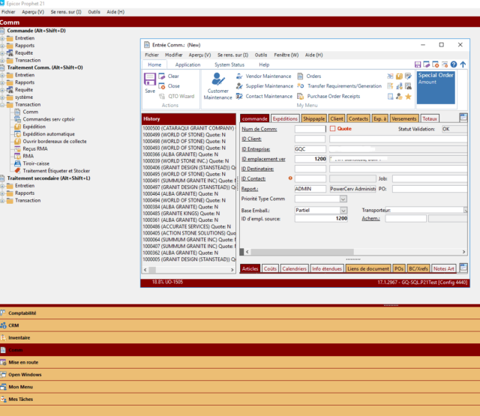Screen dimensions: 480x416
Task: Click the tab layout icon beside Notes Art
Action: [x=463, y=268]
